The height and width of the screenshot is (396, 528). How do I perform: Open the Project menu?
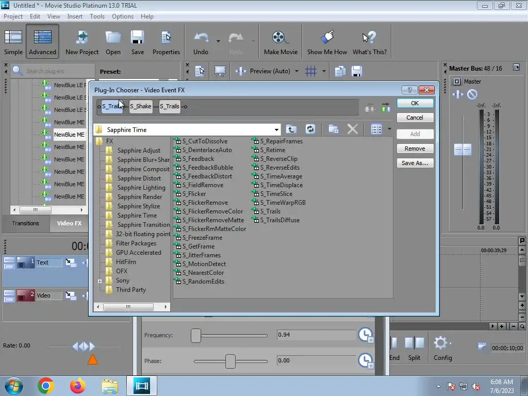[13, 16]
